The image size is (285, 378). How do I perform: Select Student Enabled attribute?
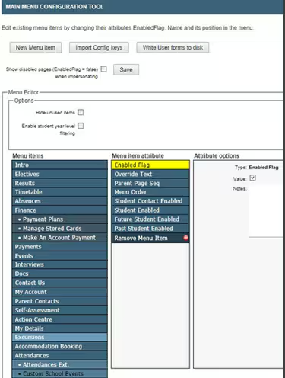pos(150,210)
